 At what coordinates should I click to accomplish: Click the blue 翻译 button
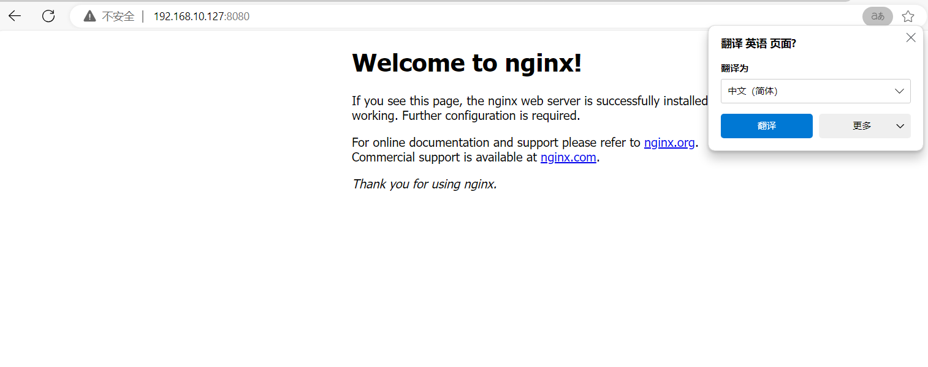point(767,126)
